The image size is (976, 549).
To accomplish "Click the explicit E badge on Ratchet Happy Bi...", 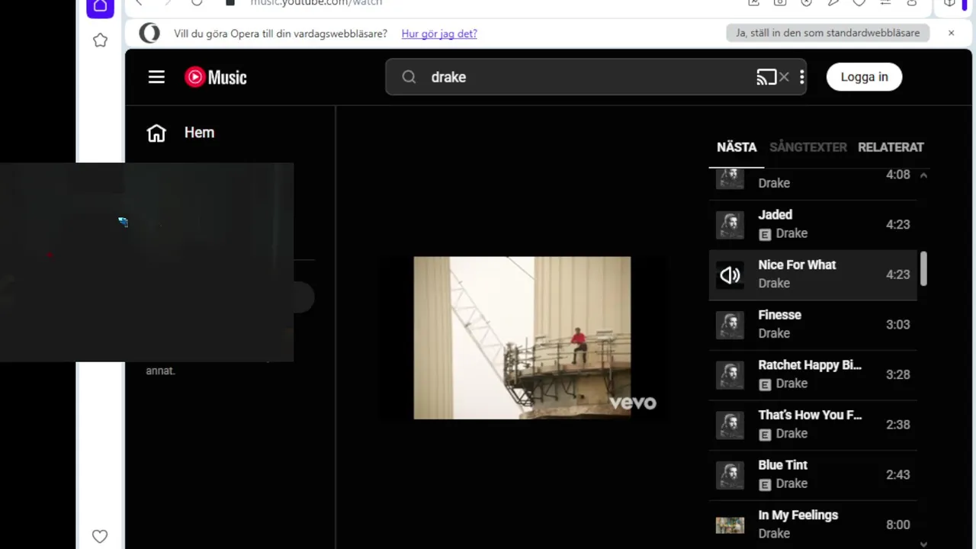I will (765, 384).
